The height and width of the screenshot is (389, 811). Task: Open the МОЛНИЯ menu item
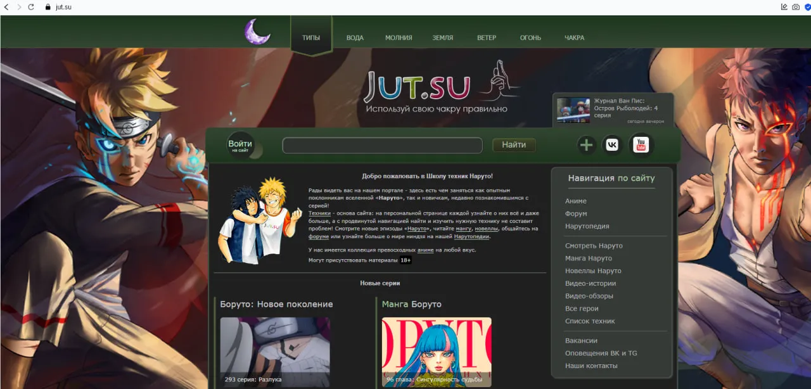399,37
